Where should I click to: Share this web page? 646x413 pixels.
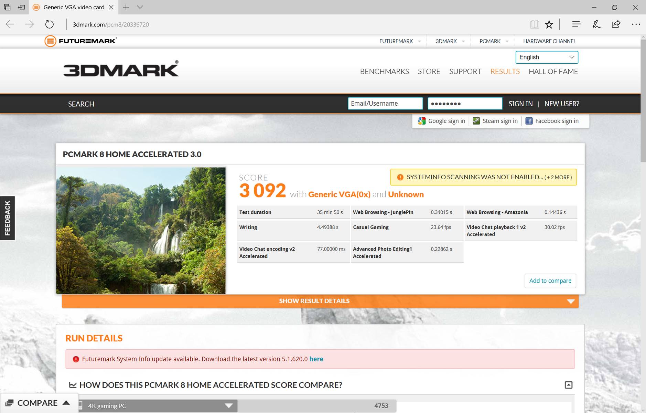(616, 24)
